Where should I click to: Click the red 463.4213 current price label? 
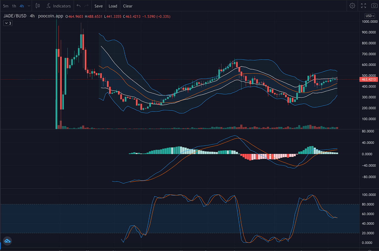(368, 79)
